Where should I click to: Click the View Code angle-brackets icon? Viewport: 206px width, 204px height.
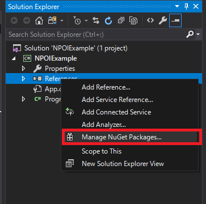[150, 20]
